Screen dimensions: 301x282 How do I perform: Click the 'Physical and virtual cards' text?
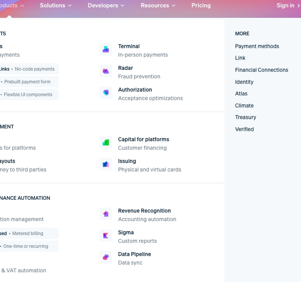150,170
